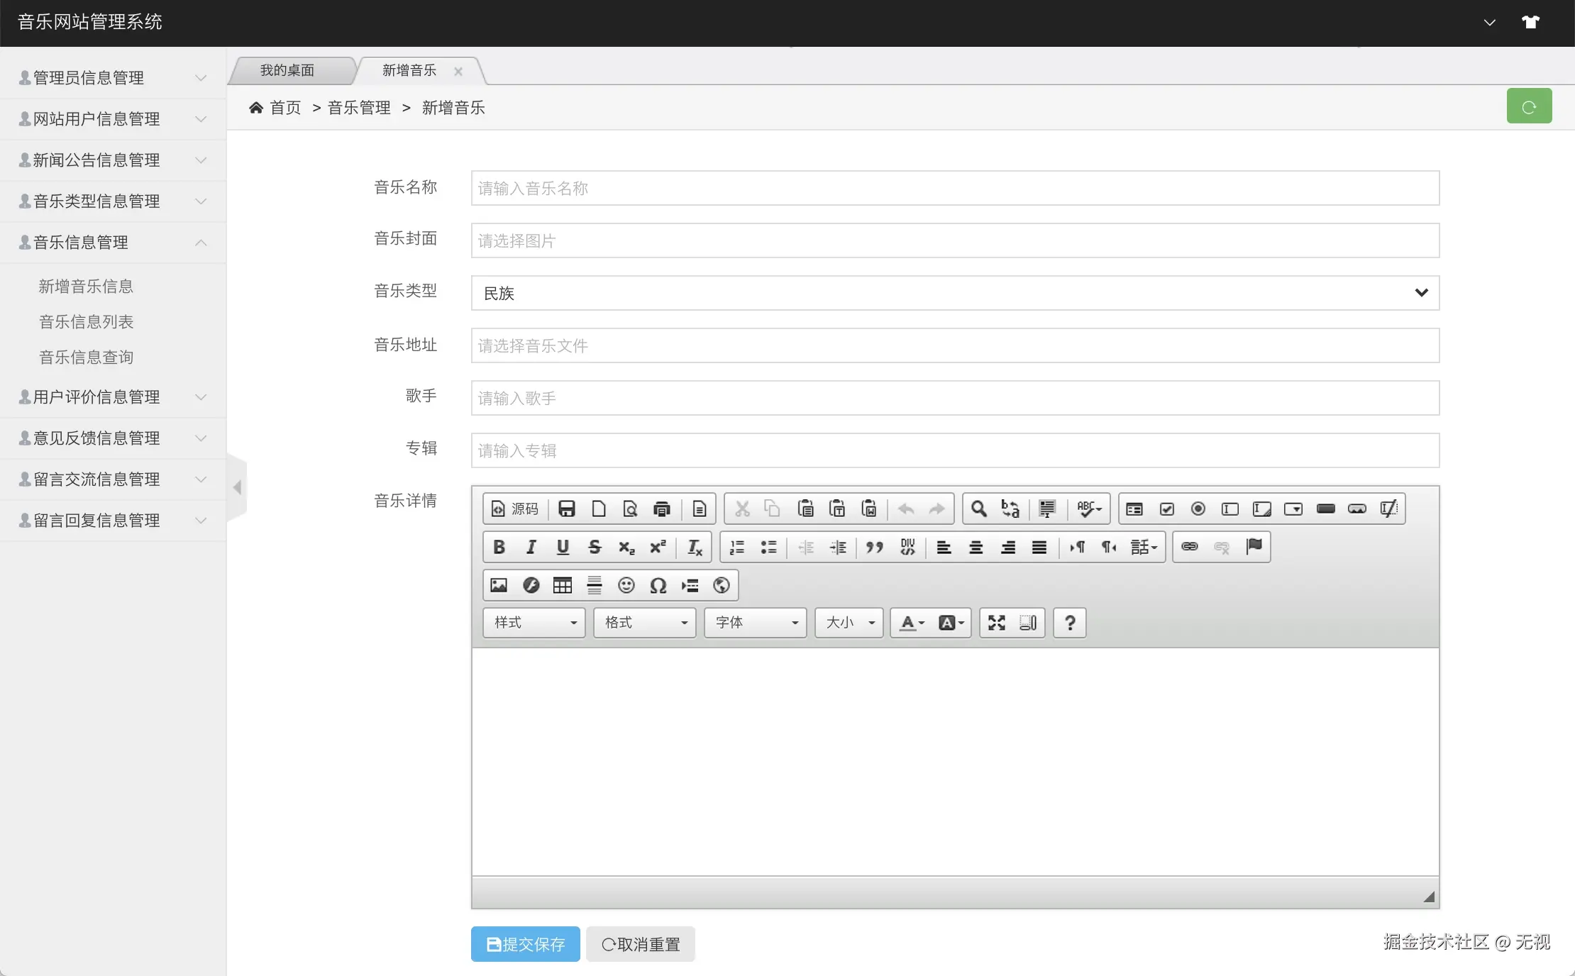Viewport: 1575px width, 976px height.
Task: Open the text color picker in the editor
Action: click(x=912, y=623)
